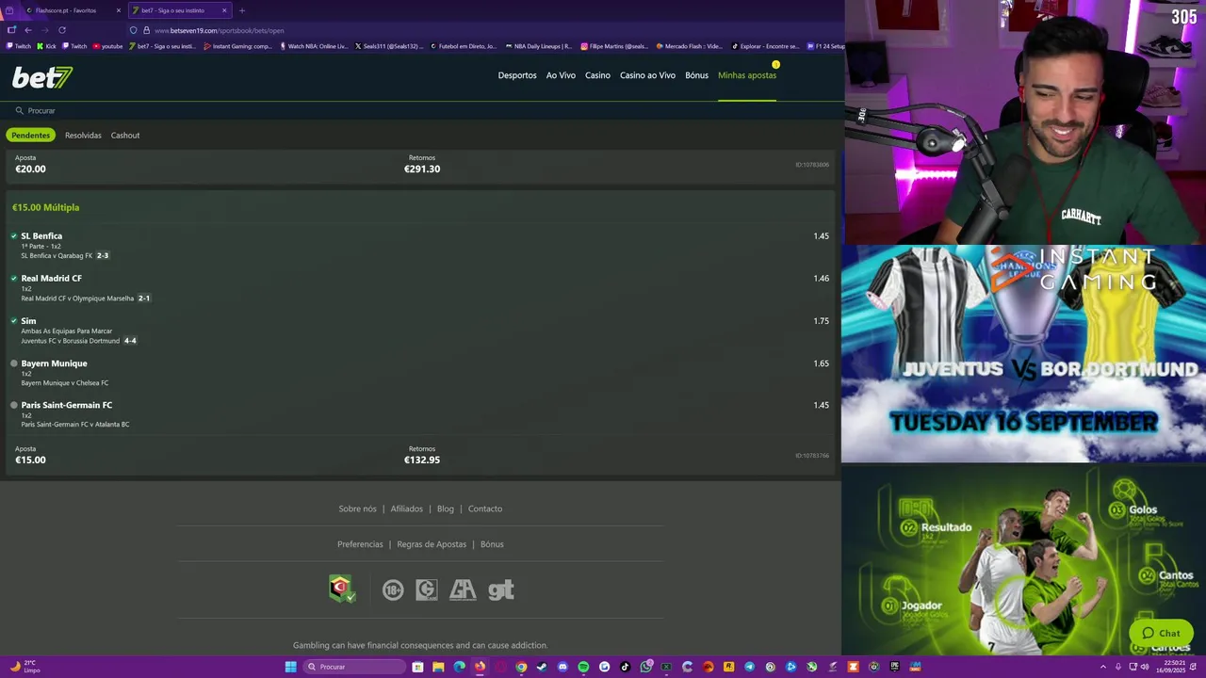1206x678 pixels.
Task: Open the Desportos menu
Action: 517,75
